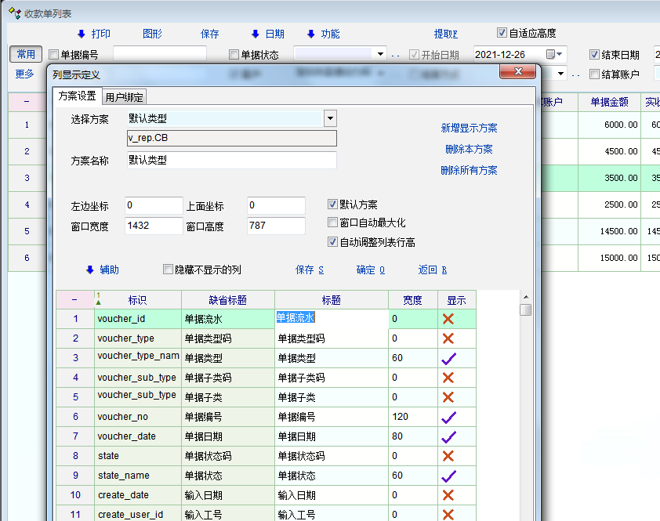
Task: Enable 窗口自动最大化 checkbox
Action: 333,223
